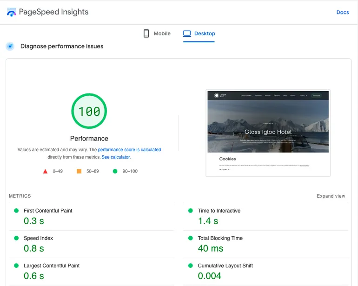Click the orange square 50–89 legend icon
The height and width of the screenshot is (286, 358).
79,171
